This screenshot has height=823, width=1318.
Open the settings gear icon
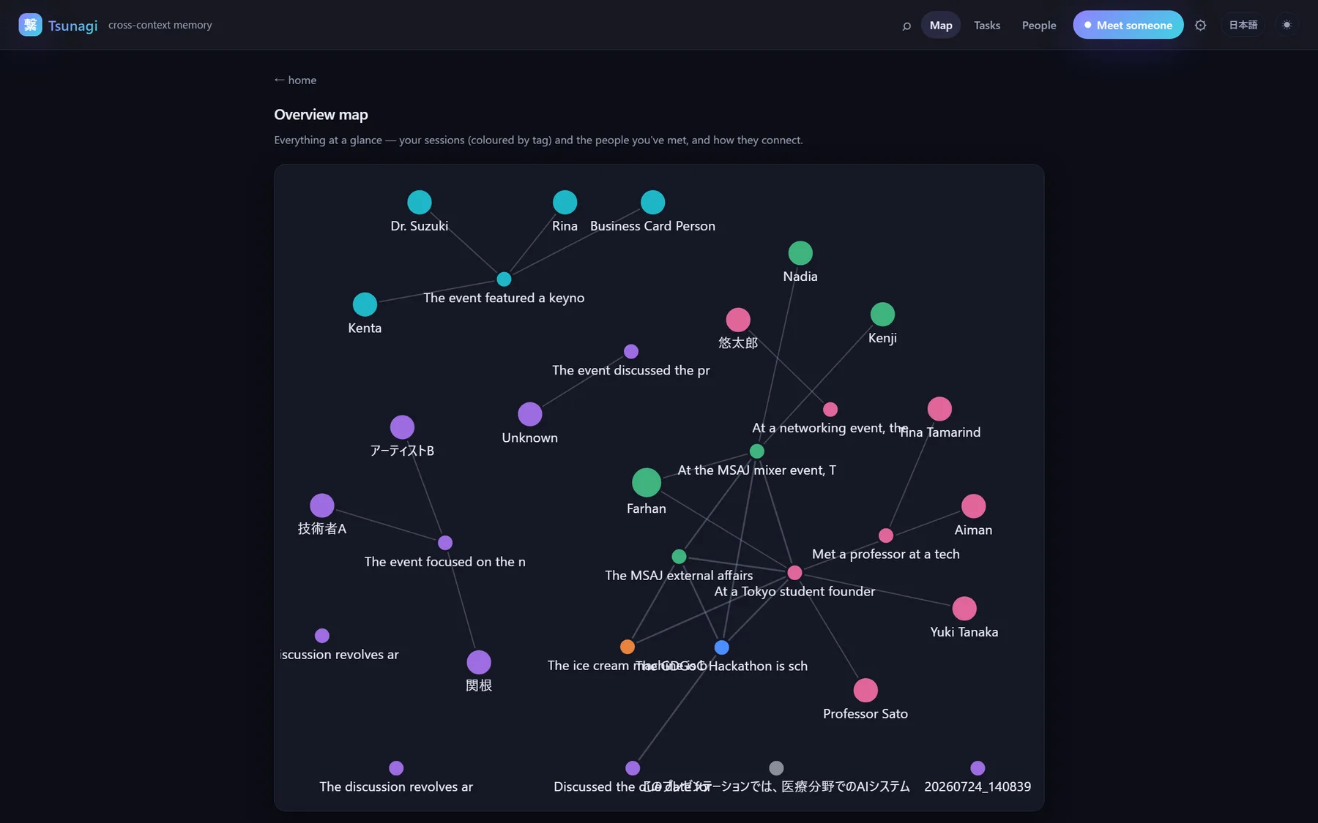coord(1200,25)
